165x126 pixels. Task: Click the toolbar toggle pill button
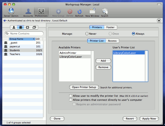click(x=159, y=4)
